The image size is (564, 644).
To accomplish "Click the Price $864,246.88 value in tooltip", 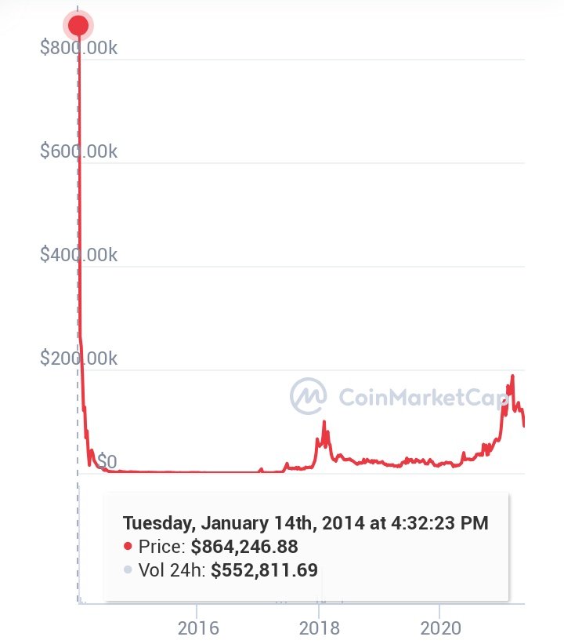I will [244, 546].
